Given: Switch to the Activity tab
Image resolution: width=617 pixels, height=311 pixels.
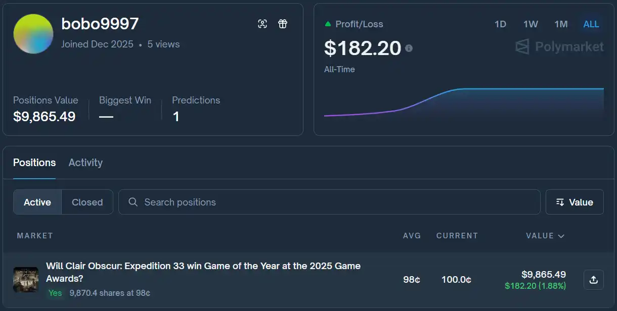Looking at the screenshot, I should point(85,163).
